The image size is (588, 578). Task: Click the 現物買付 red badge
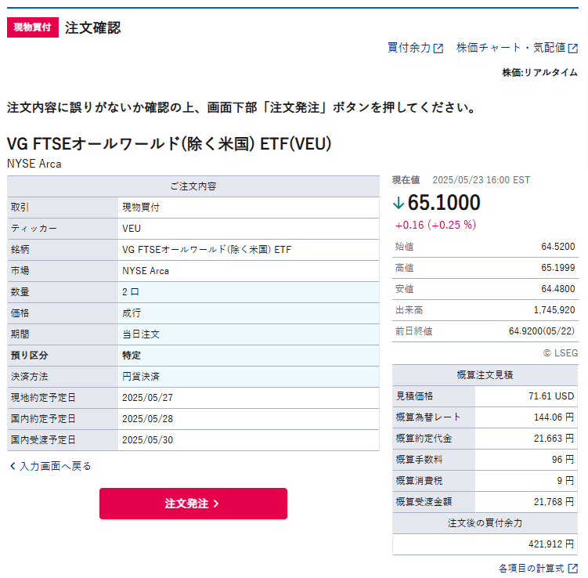33,27
